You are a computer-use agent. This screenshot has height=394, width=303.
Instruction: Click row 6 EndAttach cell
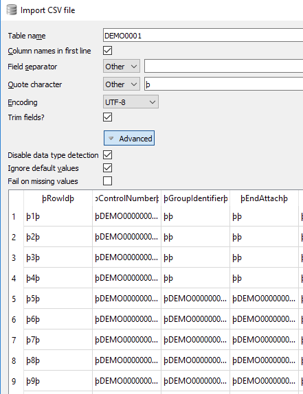coord(264,319)
